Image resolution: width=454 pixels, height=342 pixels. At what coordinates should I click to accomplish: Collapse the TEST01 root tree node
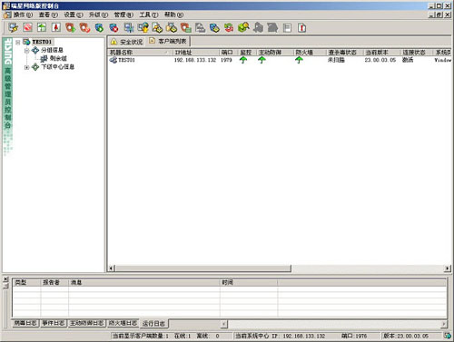18,42
